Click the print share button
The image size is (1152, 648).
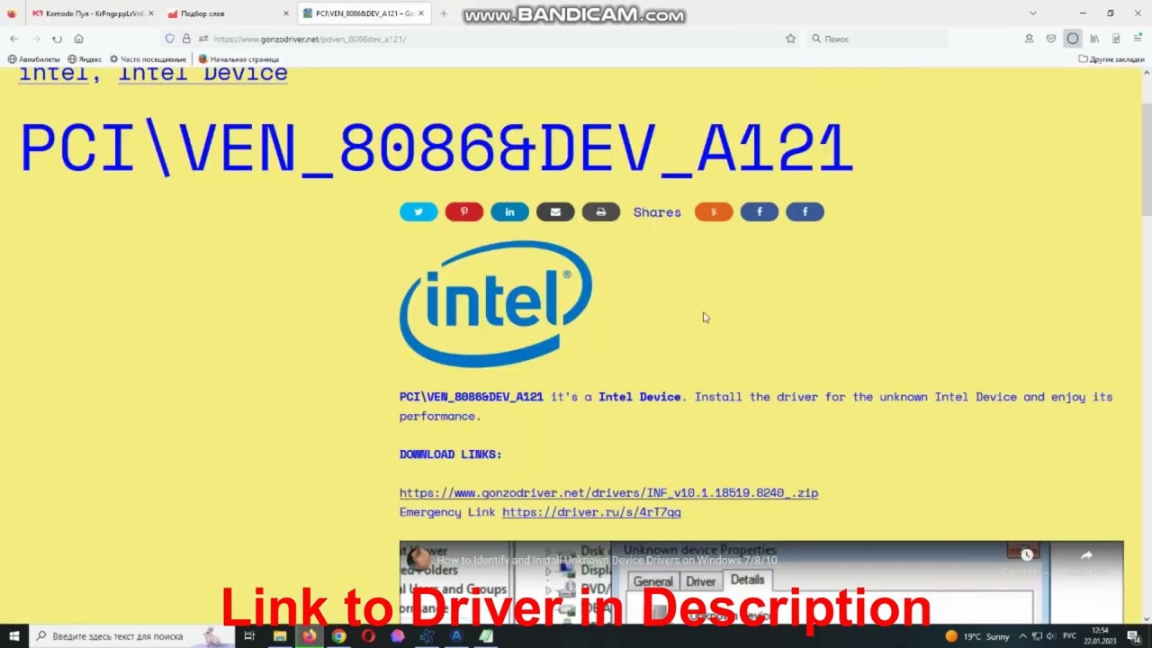pyautogui.click(x=601, y=211)
